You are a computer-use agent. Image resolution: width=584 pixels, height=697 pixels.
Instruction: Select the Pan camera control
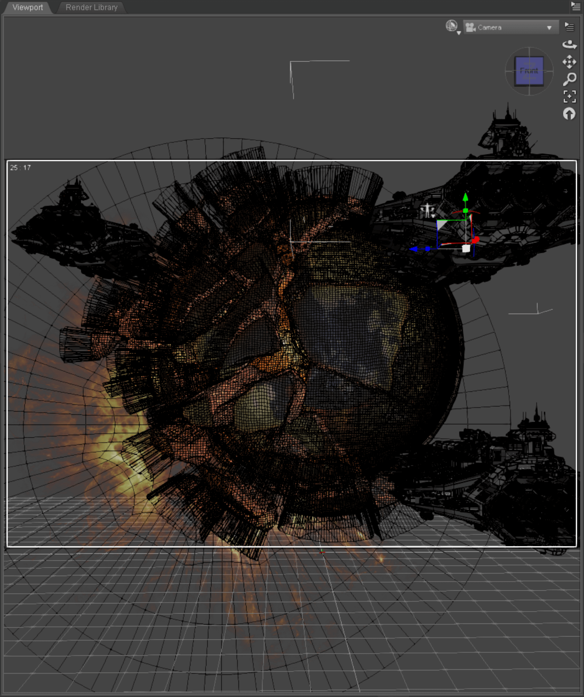click(569, 62)
